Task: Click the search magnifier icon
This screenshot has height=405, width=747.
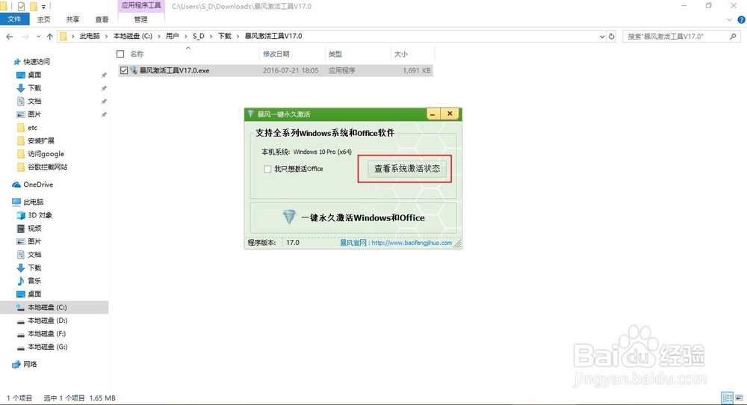Action: pyautogui.click(x=734, y=36)
